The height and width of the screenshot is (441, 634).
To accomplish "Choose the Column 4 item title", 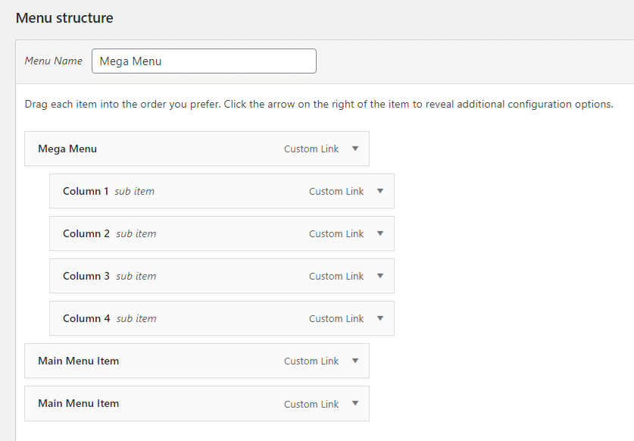I will [86, 318].
